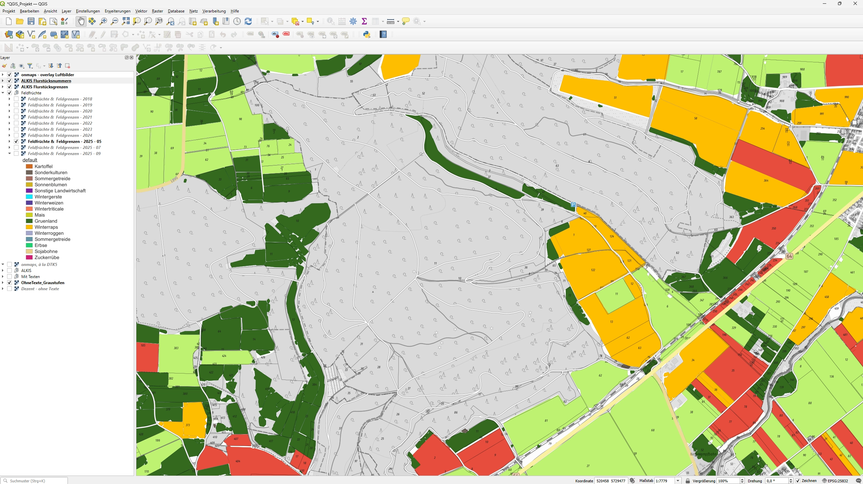Viewport: 863px width, 484px height.
Task: Activate the Zoom In tool
Action: 103,21
